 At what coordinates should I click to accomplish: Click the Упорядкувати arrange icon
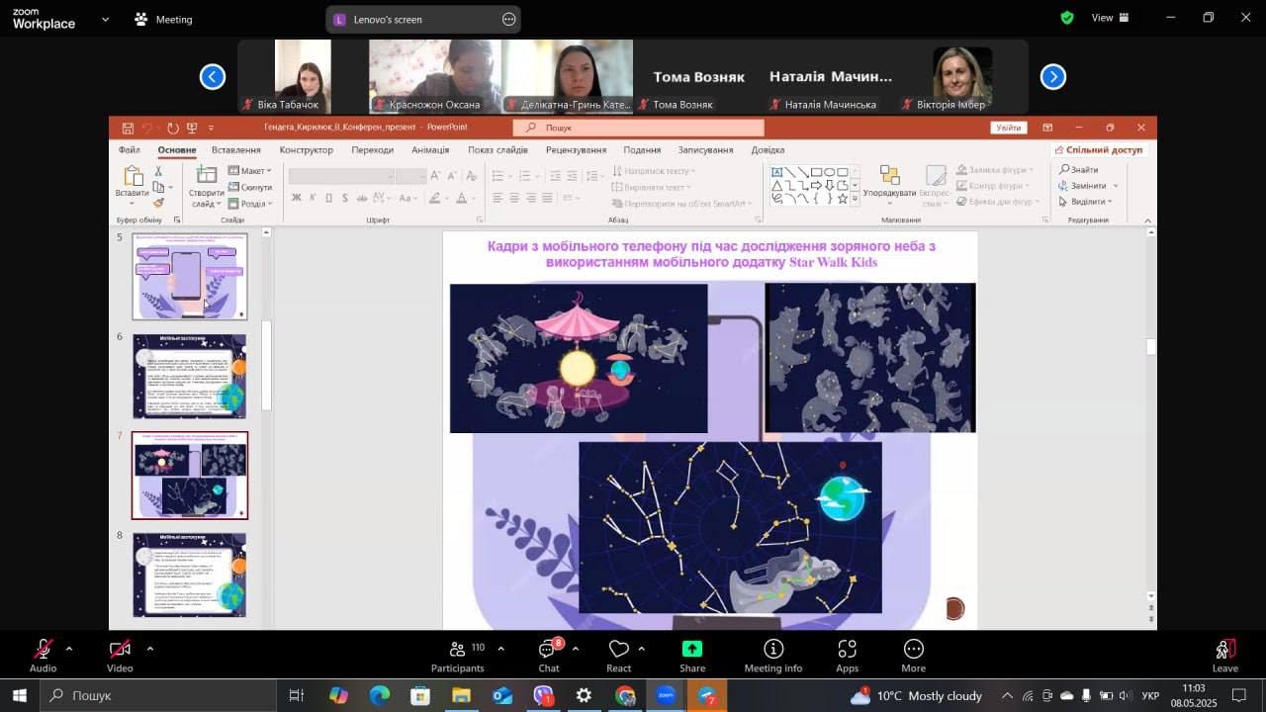point(889,175)
